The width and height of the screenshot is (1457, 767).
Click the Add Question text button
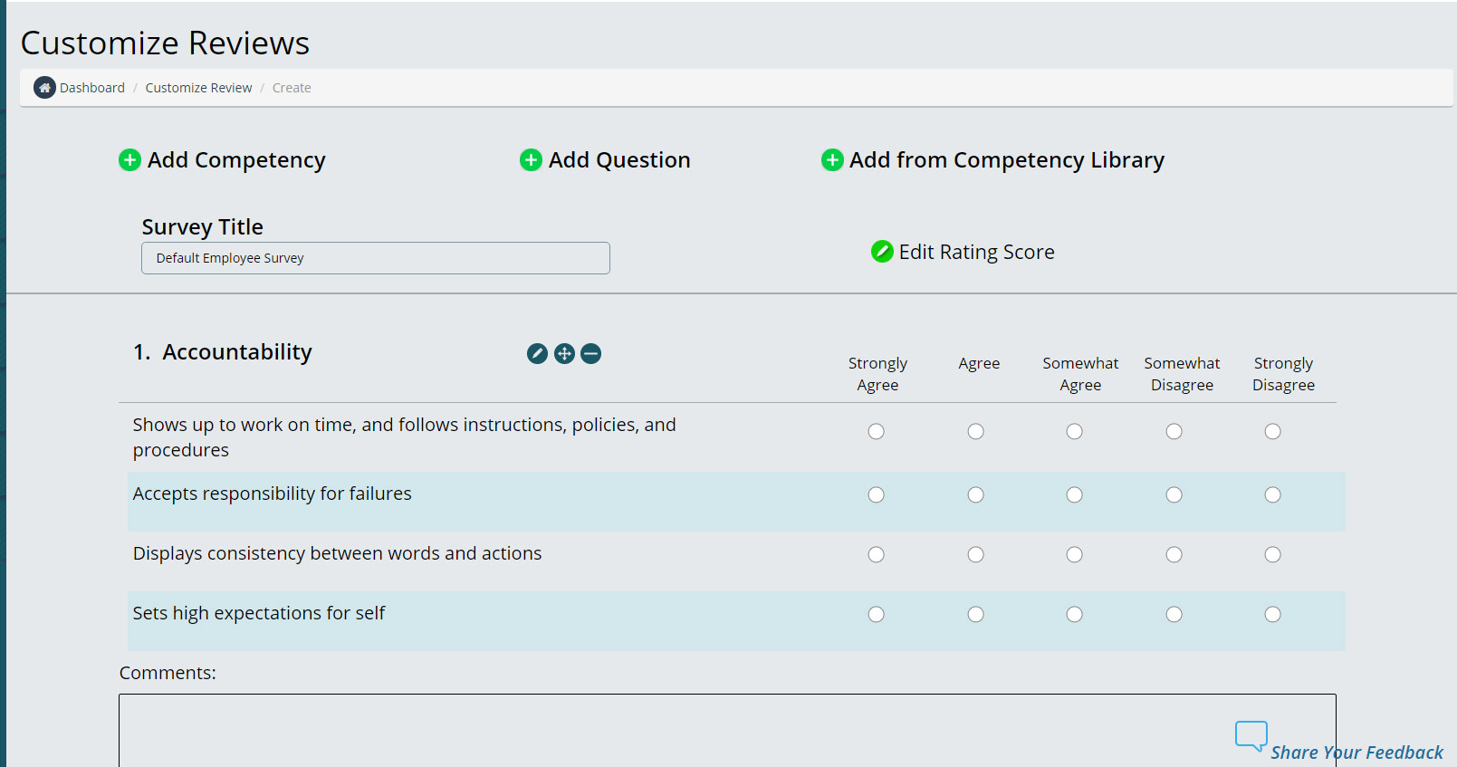619,160
